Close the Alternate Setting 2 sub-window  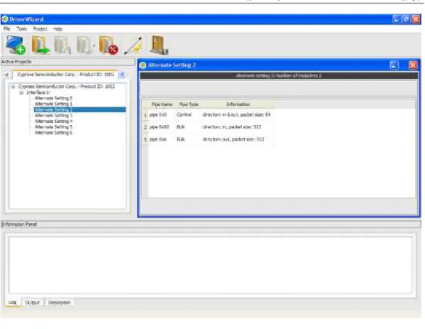click(413, 65)
